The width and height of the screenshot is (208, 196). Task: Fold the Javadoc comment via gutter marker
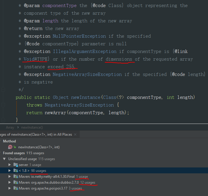[x=3, y=89]
